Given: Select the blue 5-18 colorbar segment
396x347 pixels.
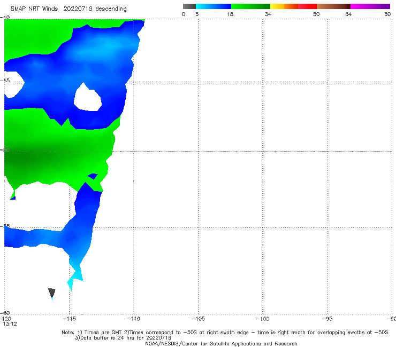Looking at the screenshot, I should click(214, 6).
